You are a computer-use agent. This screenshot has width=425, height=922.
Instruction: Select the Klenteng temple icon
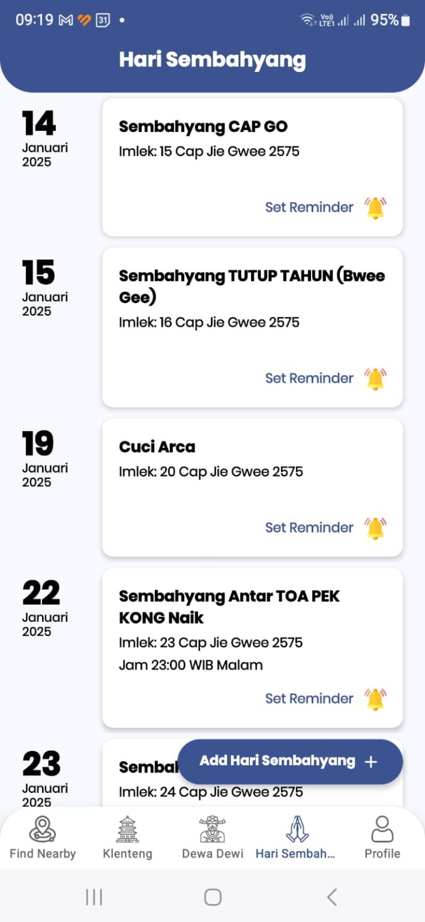(128, 828)
